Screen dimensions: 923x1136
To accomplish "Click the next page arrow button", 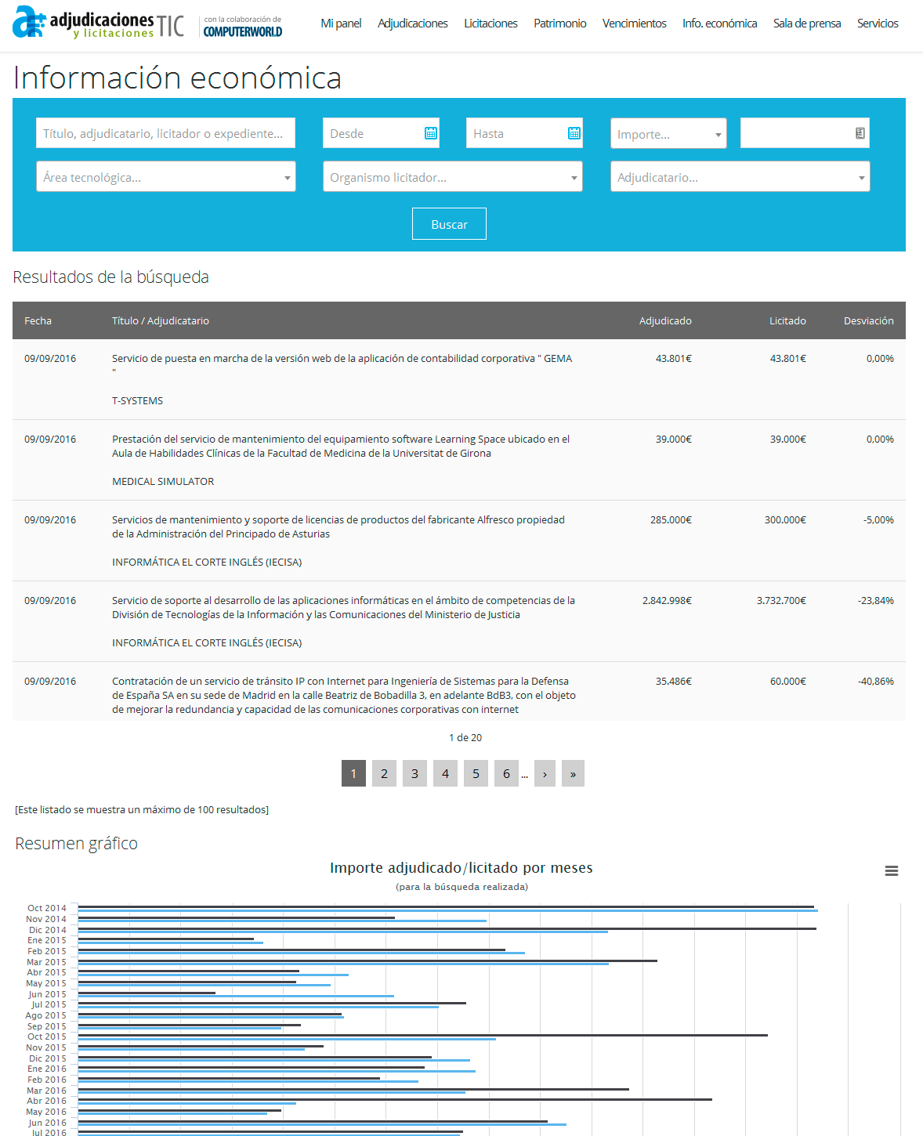I will click(545, 773).
